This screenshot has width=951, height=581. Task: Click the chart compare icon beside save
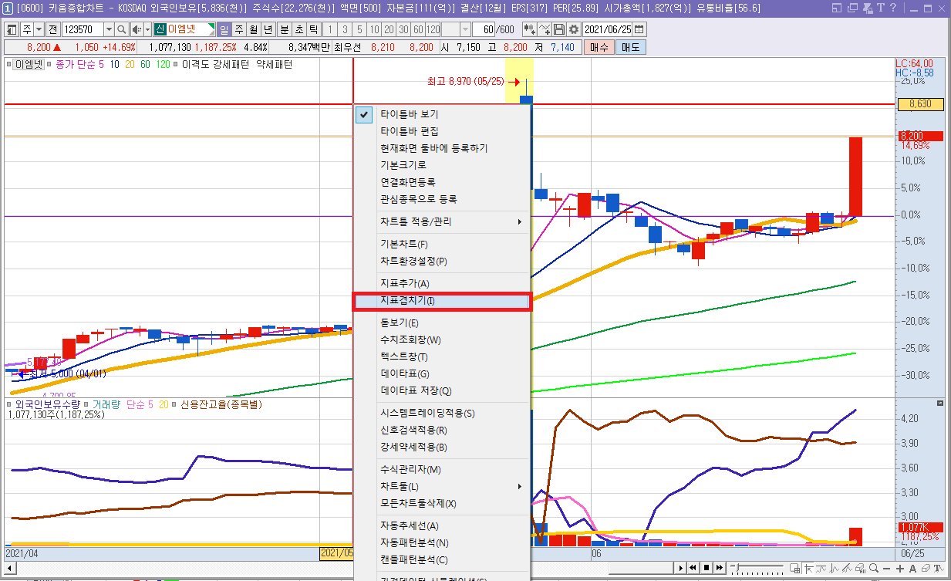point(545,29)
